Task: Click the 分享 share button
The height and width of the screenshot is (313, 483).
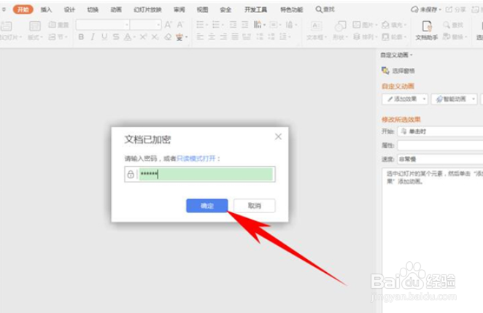Action: coord(456,9)
